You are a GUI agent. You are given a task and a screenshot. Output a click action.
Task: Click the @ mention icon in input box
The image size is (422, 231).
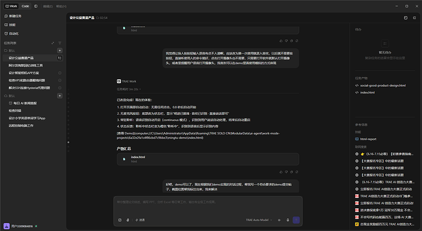click(120, 220)
